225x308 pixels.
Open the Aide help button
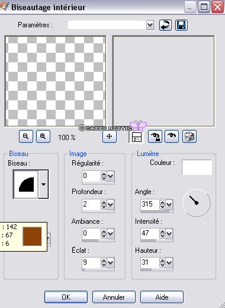click(162, 297)
